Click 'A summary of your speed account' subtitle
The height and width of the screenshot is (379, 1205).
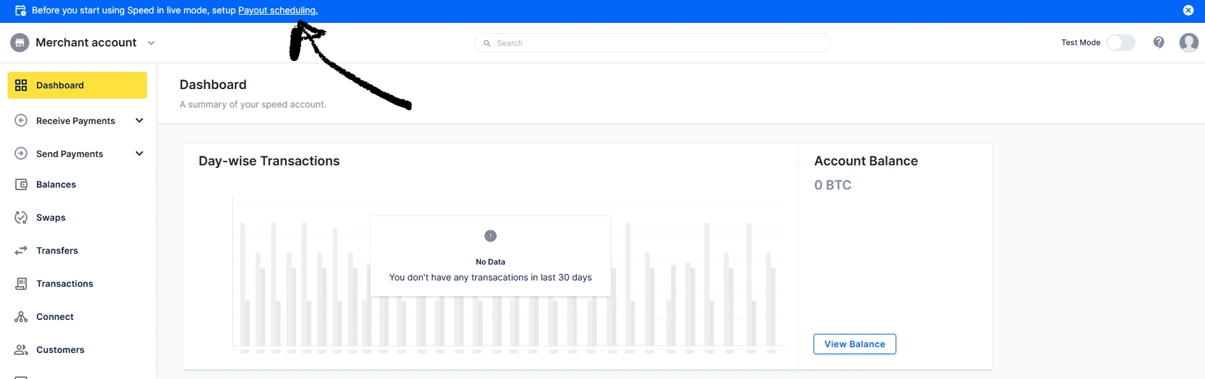[x=253, y=104]
